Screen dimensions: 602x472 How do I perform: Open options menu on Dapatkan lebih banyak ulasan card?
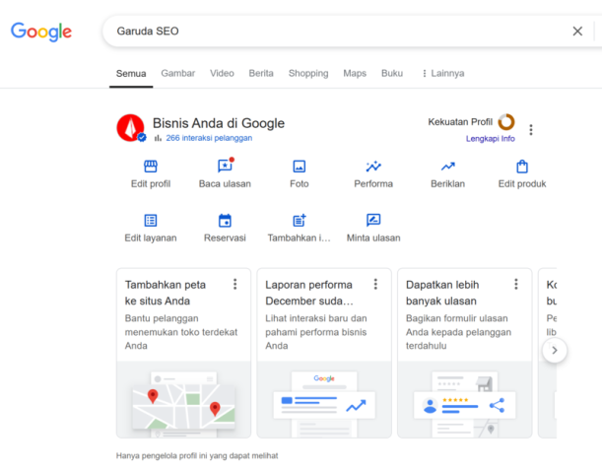516,284
